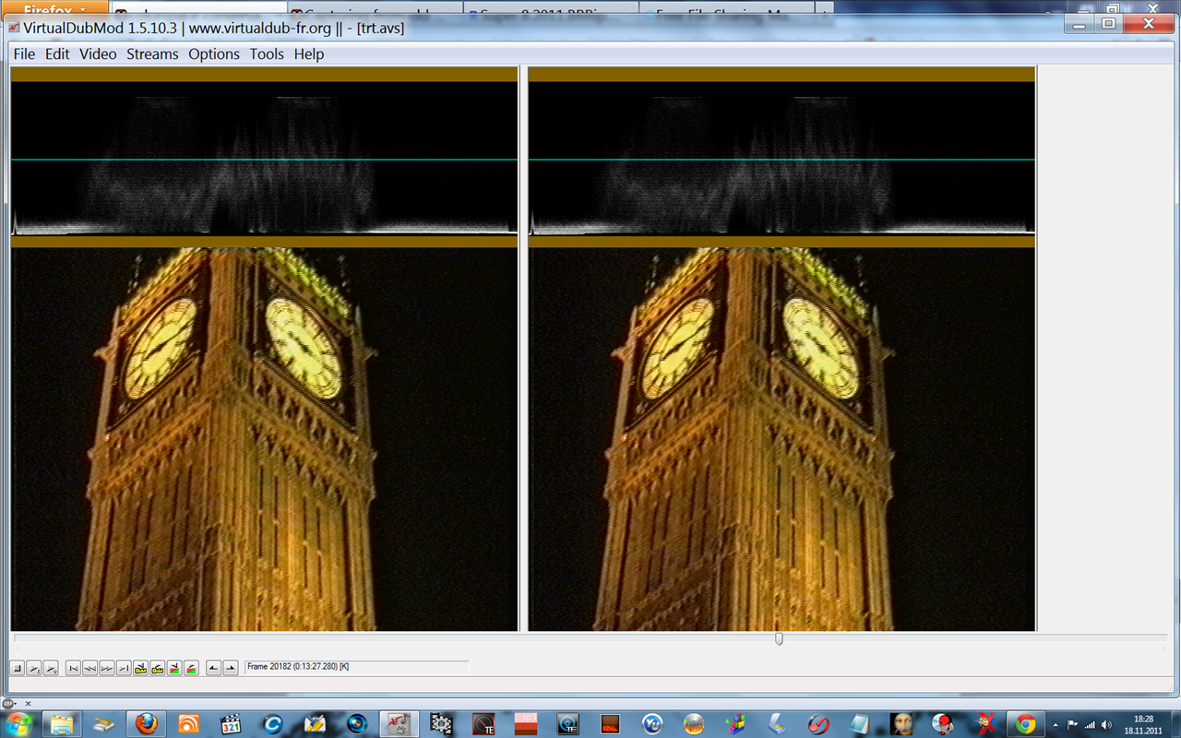
Task: Open the Mona Lisa taskbar icon
Action: click(901, 724)
